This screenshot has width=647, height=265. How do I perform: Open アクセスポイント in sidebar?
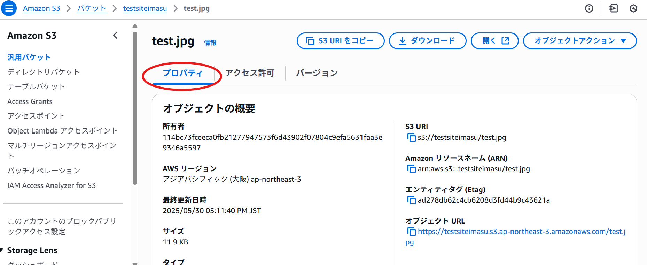pyautogui.click(x=36, y=116)
